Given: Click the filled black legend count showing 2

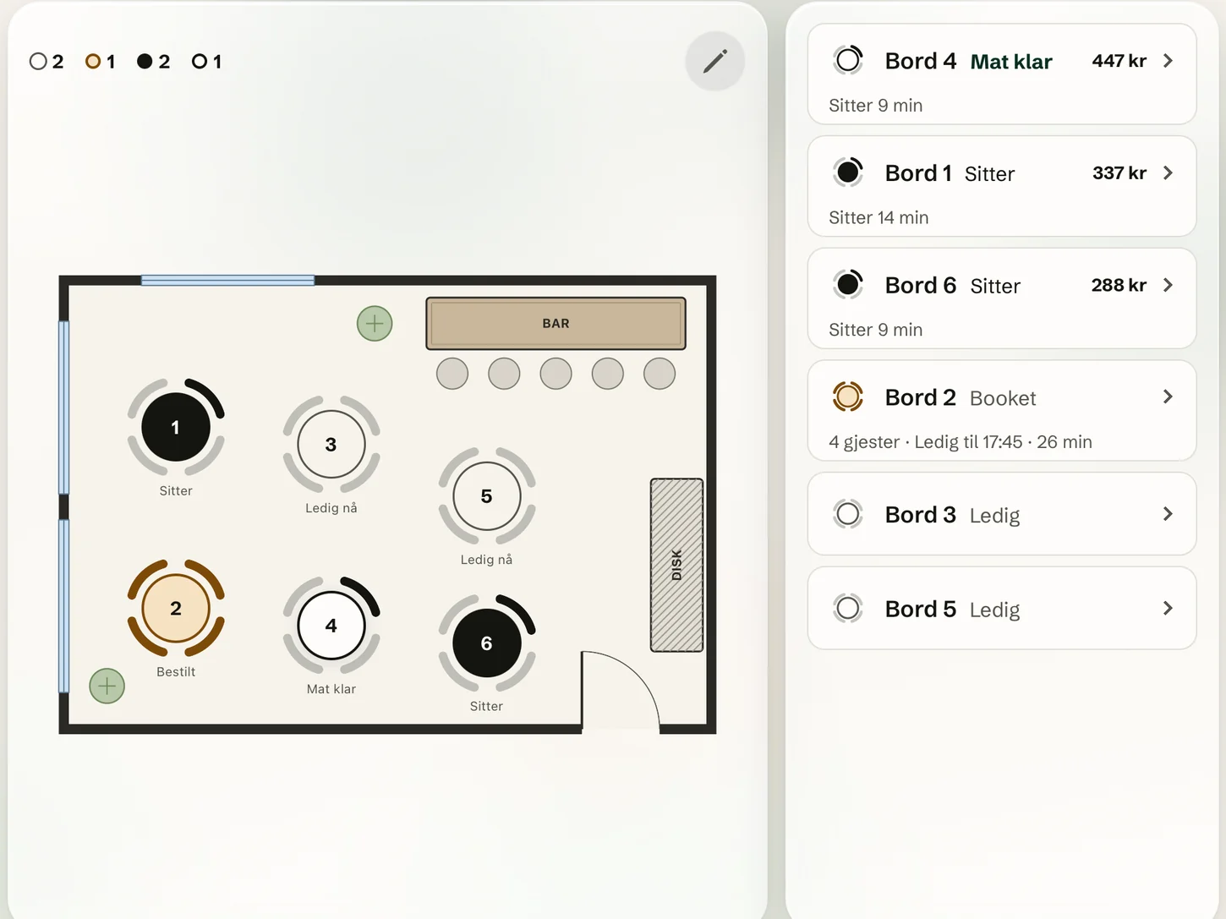Looking at the screenshot, I should [154, 62].
